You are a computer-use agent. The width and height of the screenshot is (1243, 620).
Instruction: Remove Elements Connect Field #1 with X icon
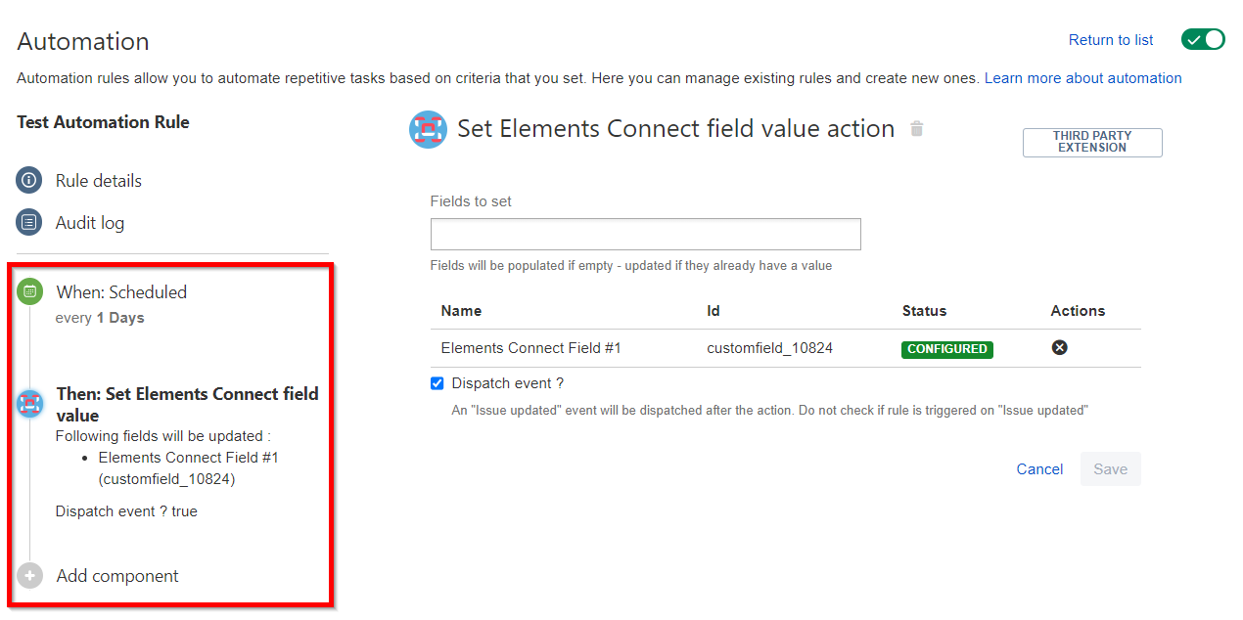tap(1059, 348)
